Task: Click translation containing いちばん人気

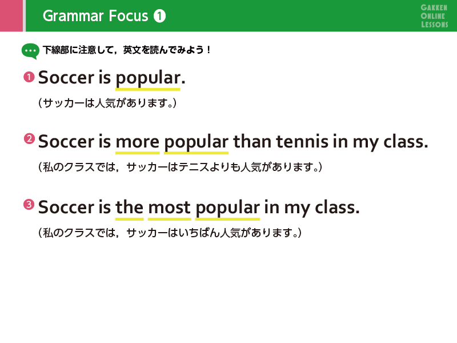Action: pos(170,233)
